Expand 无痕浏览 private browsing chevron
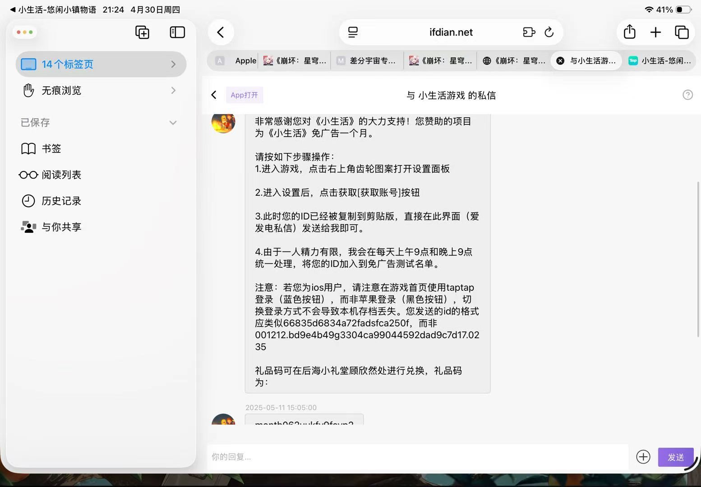The height and width of the screenshot is (487, 701). [x=173, y=91]
